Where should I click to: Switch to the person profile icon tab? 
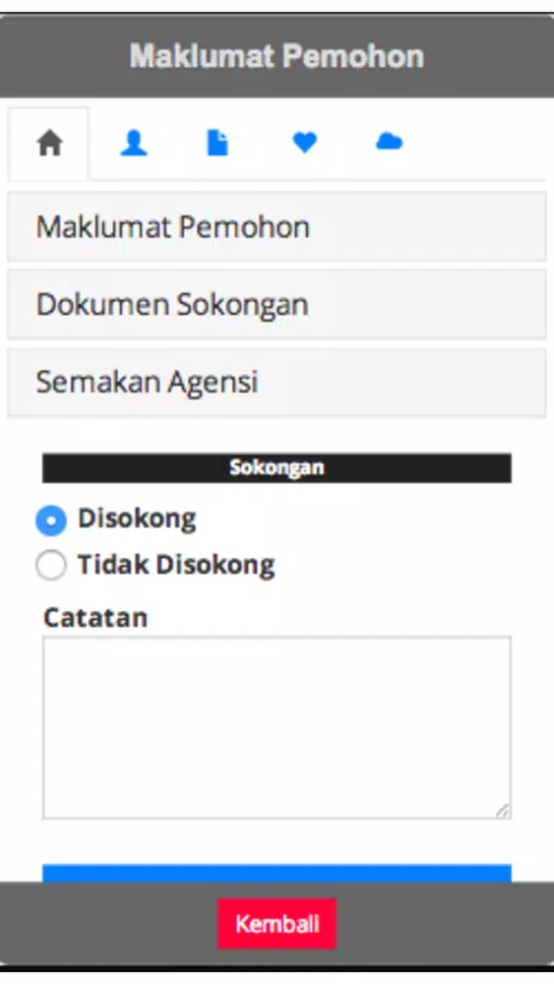(134, 143)
